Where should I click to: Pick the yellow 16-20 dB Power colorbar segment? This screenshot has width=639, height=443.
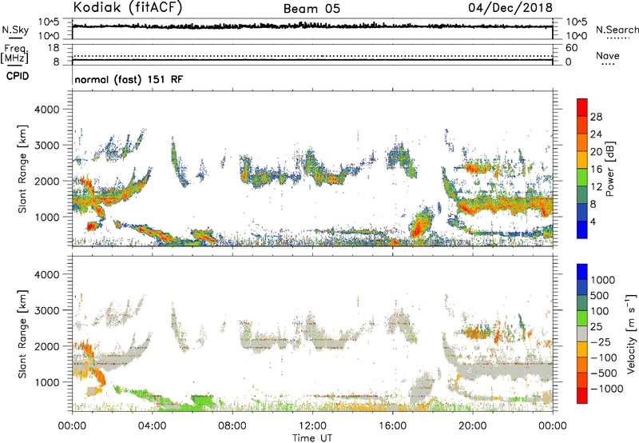(x=582, y=160)
